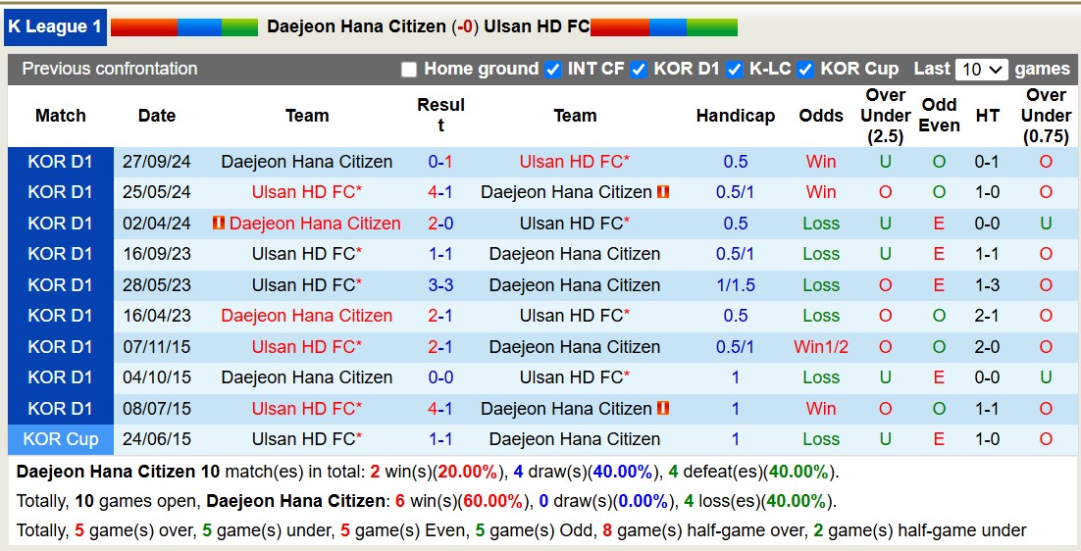The image size is (1081, 551).
Task: Click the red card icon on 08/07/15 row
Action: click(x=663, y=408)
